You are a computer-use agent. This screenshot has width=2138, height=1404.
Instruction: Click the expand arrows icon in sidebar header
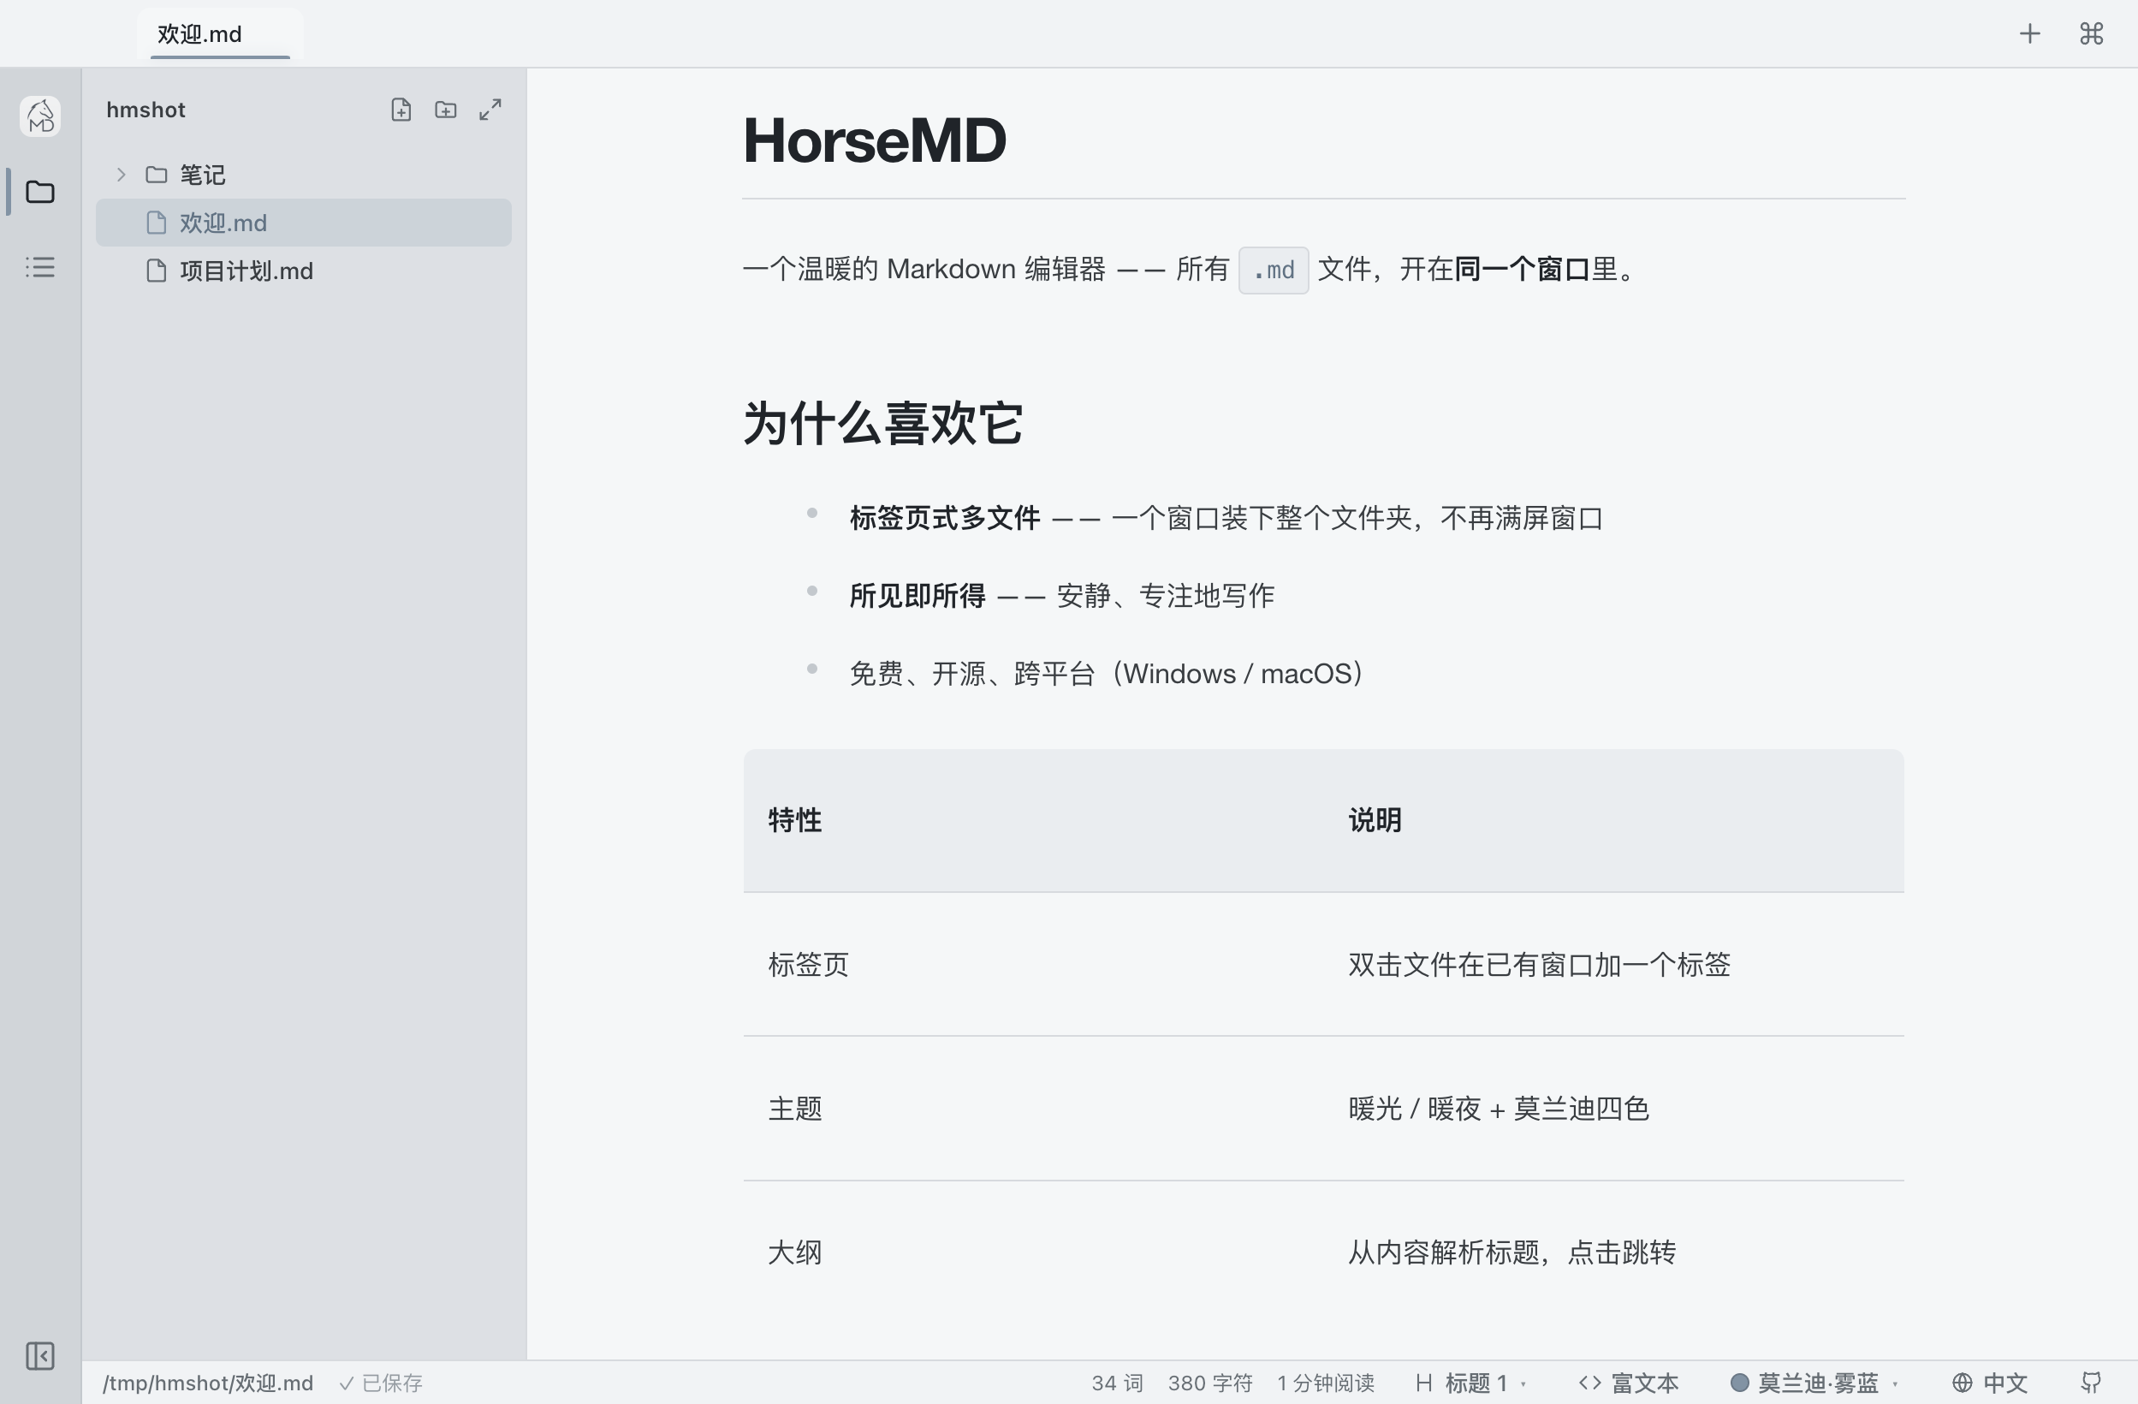tap(490, 110)
